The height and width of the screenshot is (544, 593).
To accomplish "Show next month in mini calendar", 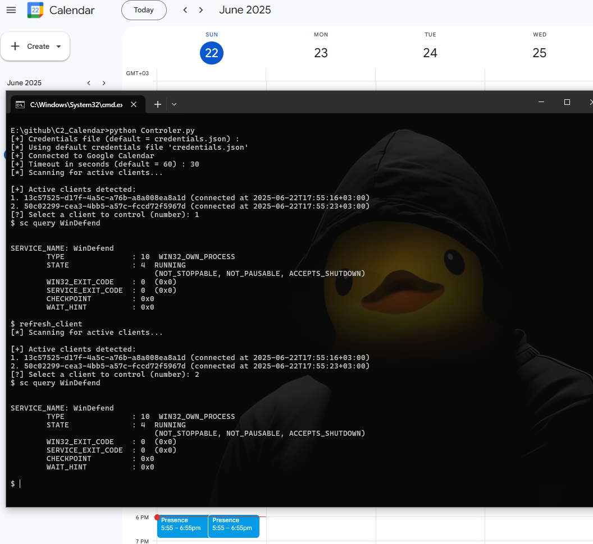I will (x=104, y=83).
